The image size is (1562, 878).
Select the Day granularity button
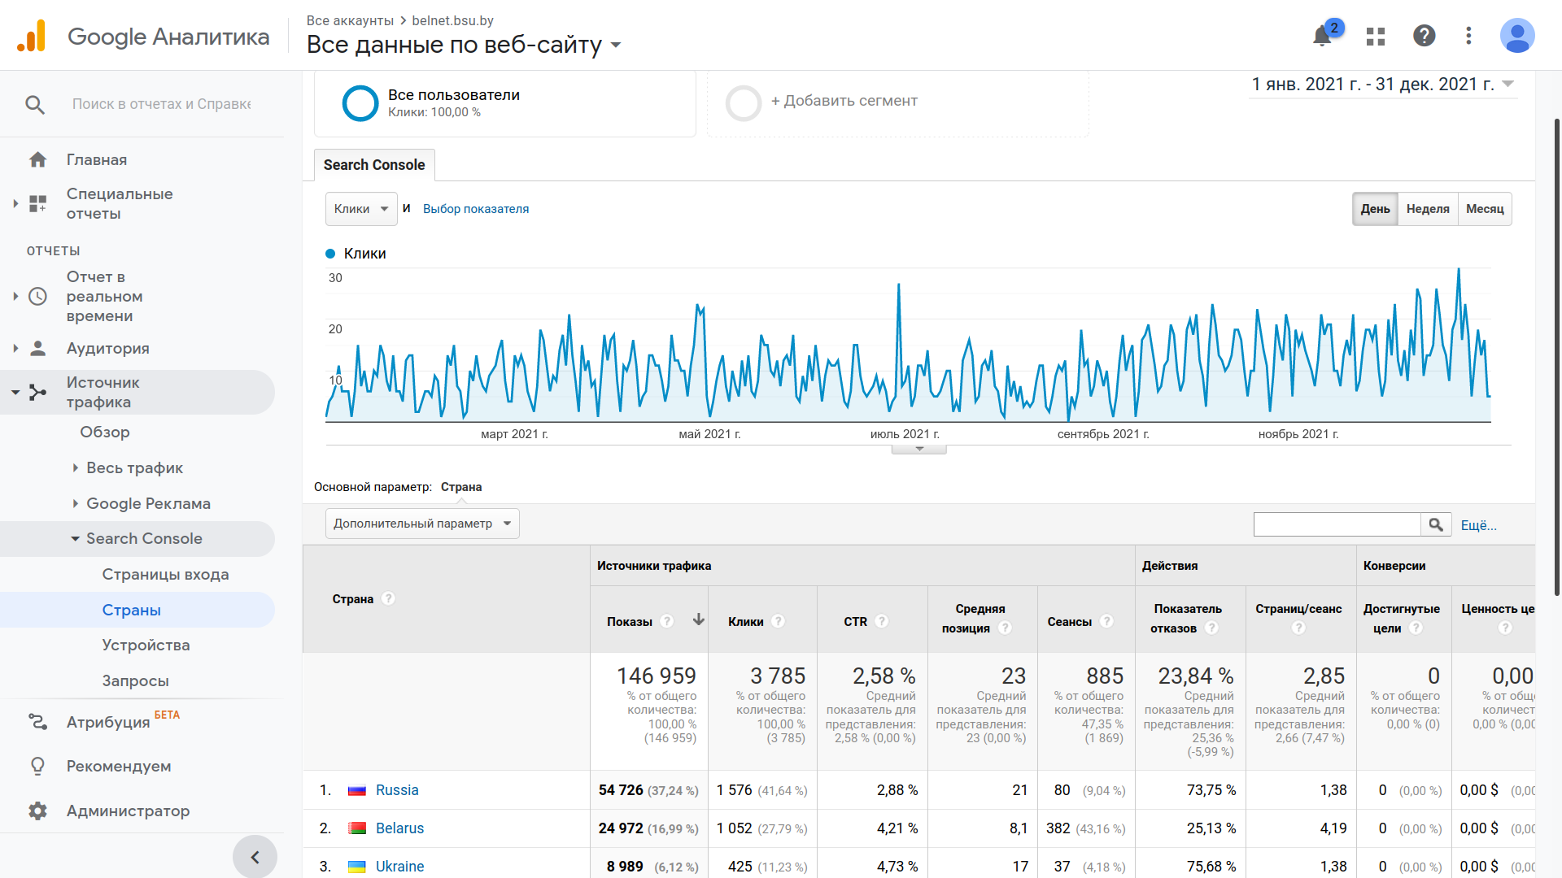coord(1375,209)
